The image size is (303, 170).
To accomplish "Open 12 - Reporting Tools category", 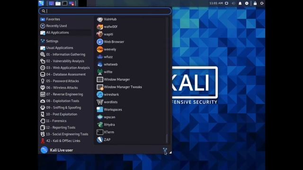I will (65, 127).
